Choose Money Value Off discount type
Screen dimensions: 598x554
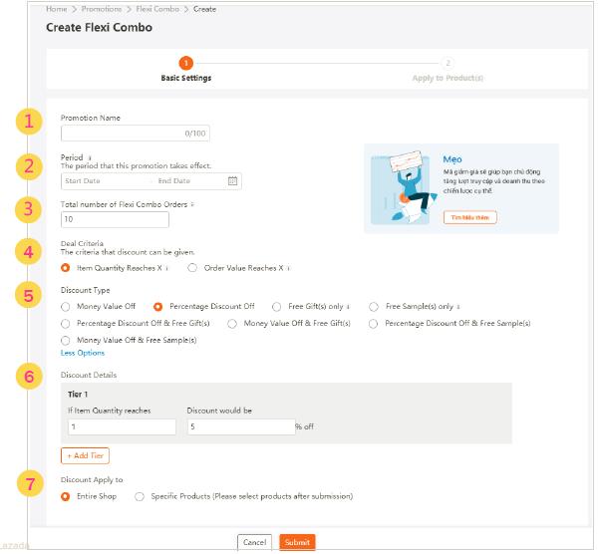[66, 307]
